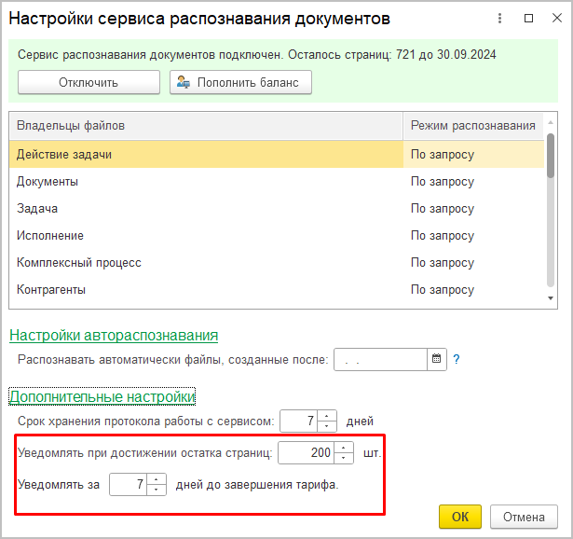
Task: Open calendar picker for auto-recognition date
Action: coord(437,359)
